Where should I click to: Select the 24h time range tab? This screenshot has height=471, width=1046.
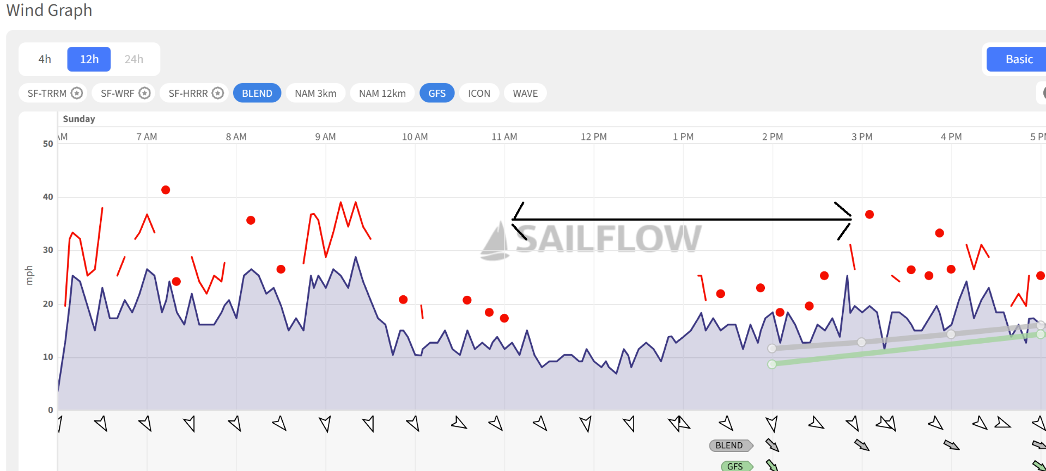click(x=134, y=59)
